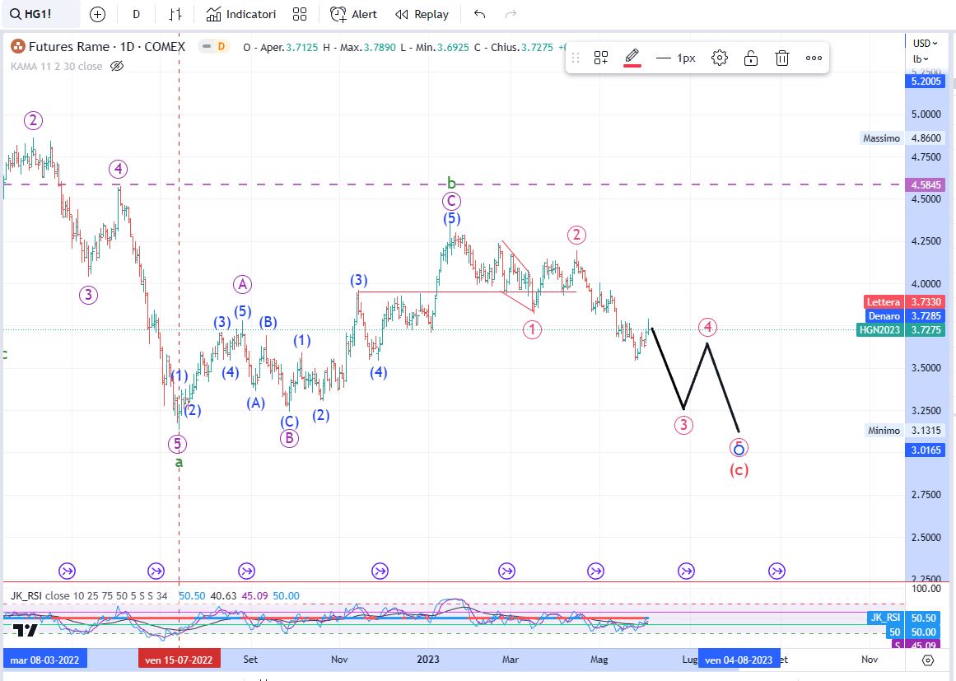Select the red (c) wave label
Screen dimensions: 956x681
point(739,470)
